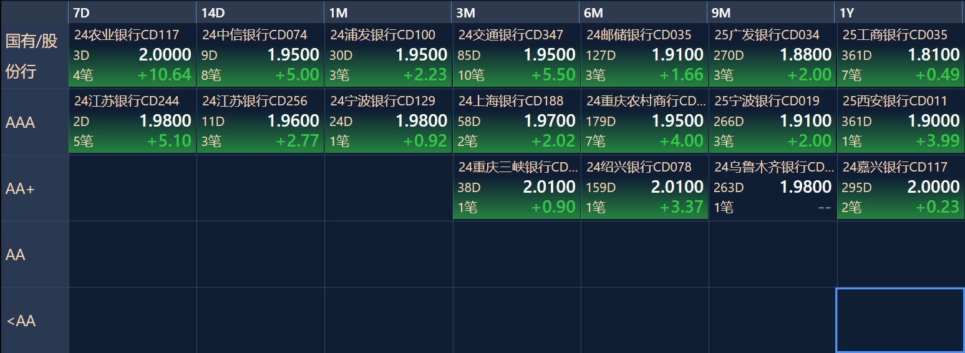Viewport: 965px width, 353px height.
Task: Click the 3M column header
Action: tap(516, 12)
